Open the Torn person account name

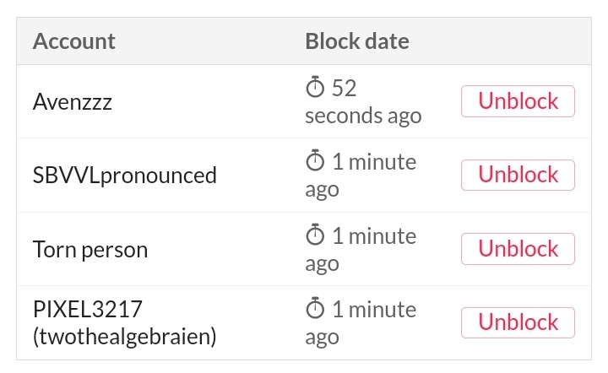click(90, 249)
